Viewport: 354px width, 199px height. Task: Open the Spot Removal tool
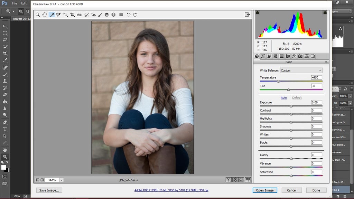pyautogui.click(x=87, y=15)
